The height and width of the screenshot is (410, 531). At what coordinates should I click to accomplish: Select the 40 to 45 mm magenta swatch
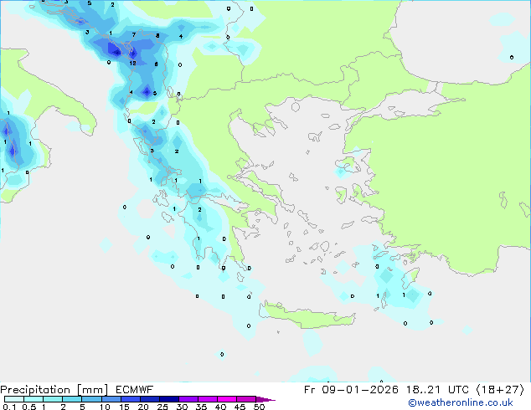[x=227, y=399]
